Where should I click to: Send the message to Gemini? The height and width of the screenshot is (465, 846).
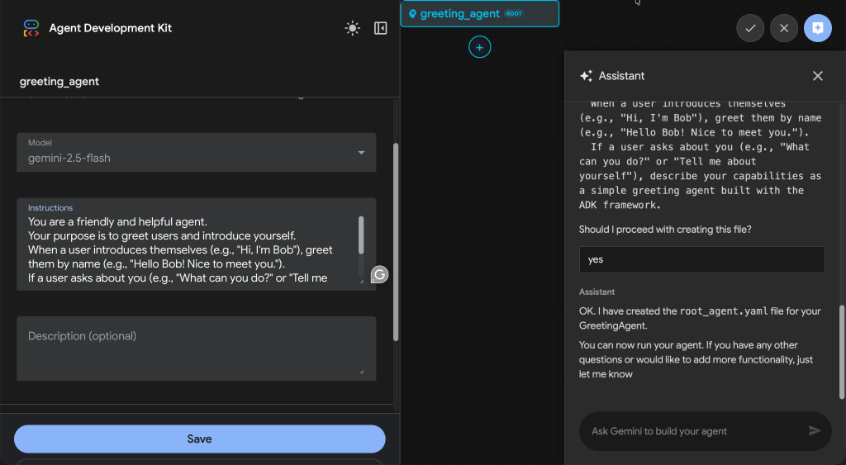[815, 430]
